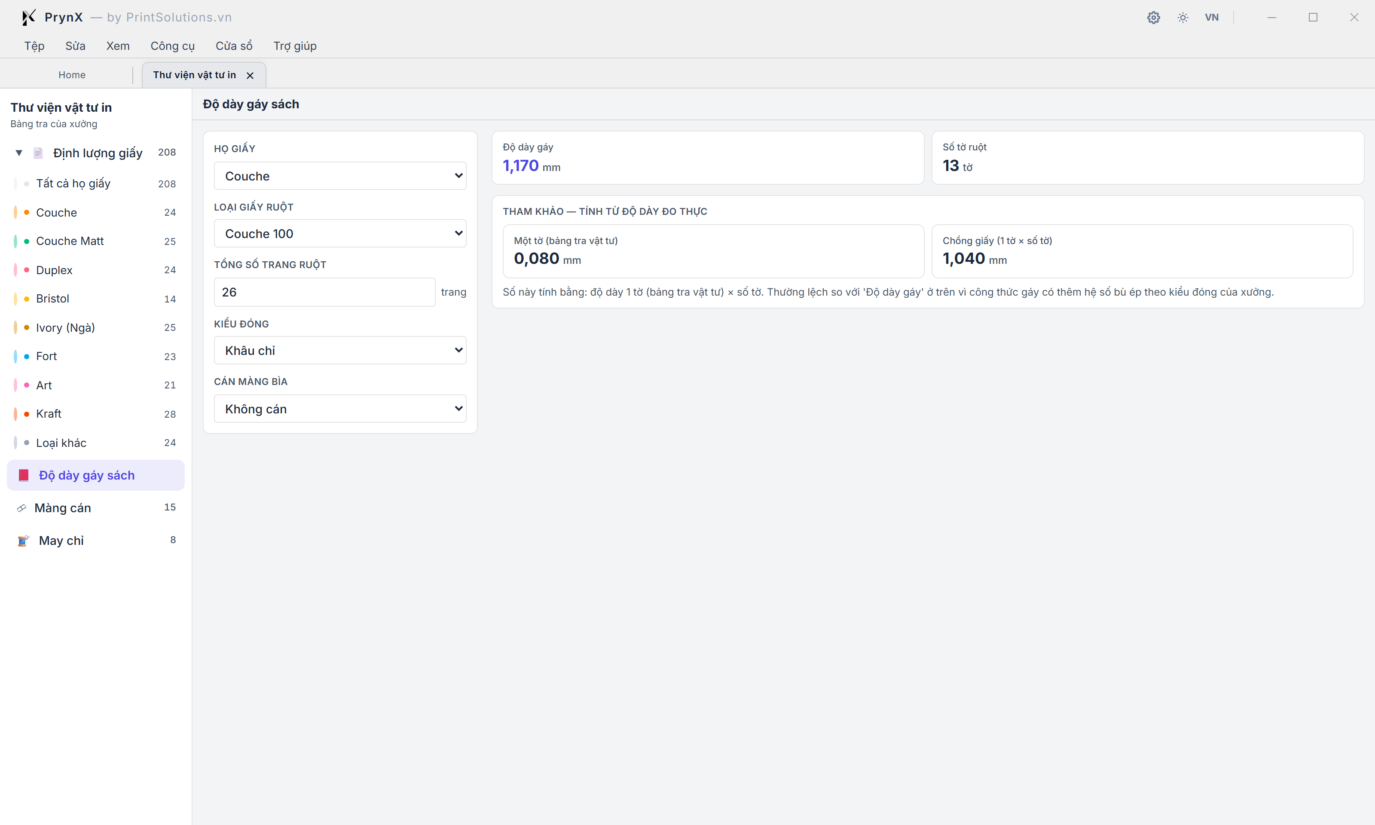Click the Độ dày gáy 1,170 mm value
The width and height of the screenshot is (1375, 825).
532,166
